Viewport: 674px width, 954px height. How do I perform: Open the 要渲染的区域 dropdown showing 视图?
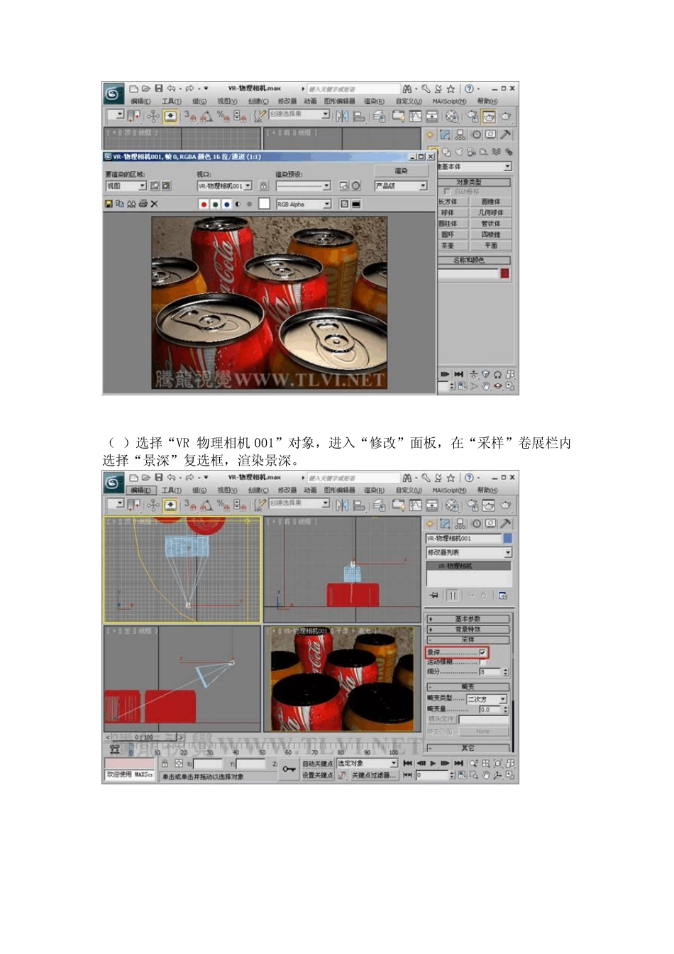pyautogui.click(x=126, y=186)
